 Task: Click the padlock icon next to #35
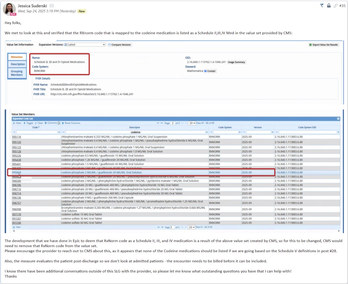[x=329, y=6]
